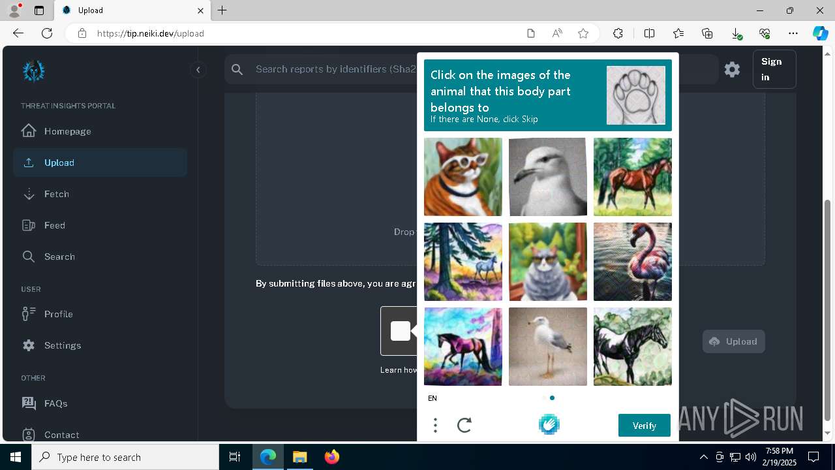Open the Favorites list icon
Screen dimensions: 835x470
point(678,33)
